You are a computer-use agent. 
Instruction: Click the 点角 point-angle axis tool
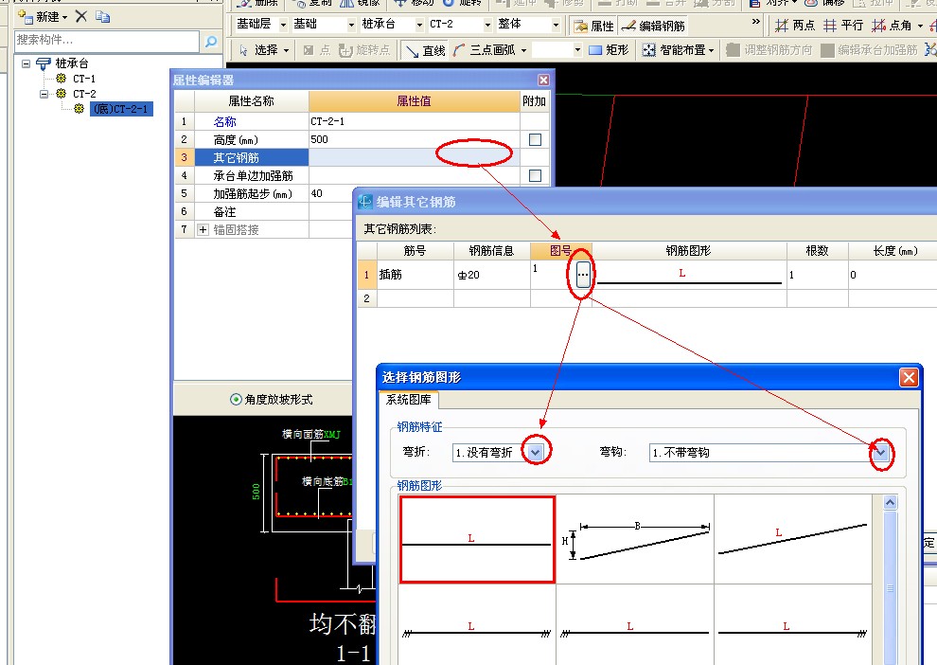(x=892, y=26)
